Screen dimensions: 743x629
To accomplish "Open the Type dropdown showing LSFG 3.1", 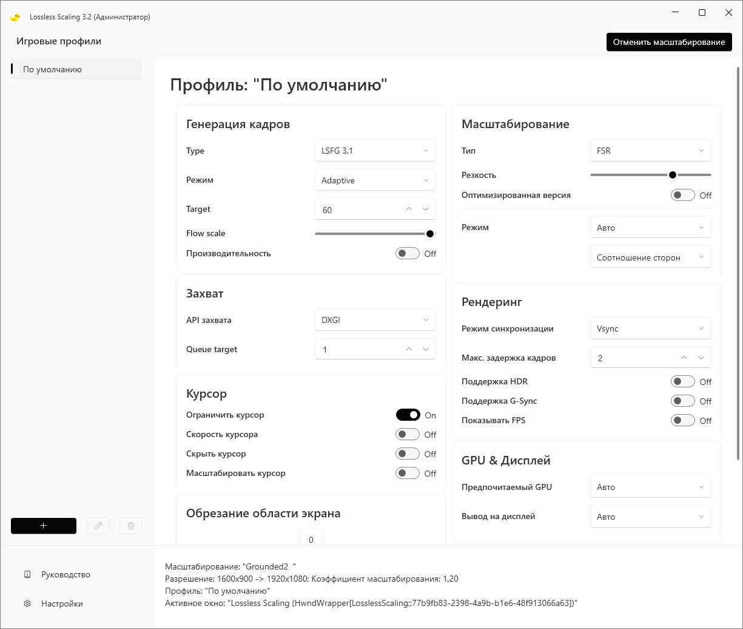I will [x=375, y=151].
